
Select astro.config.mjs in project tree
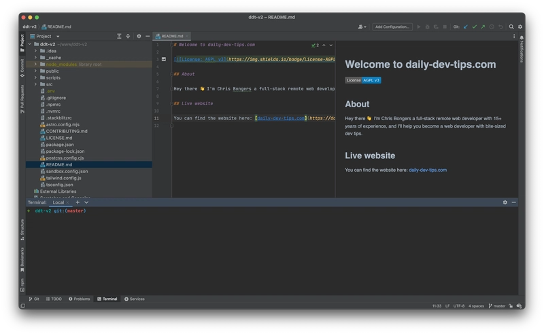coord(63,124)
